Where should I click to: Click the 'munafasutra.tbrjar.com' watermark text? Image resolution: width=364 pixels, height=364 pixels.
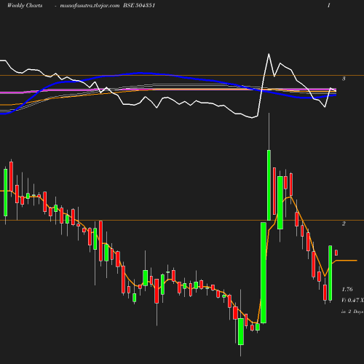[90, 6]
